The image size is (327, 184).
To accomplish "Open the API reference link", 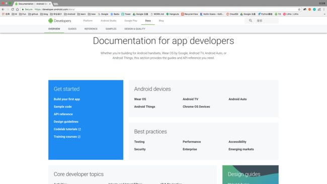I will pos(63,114).
